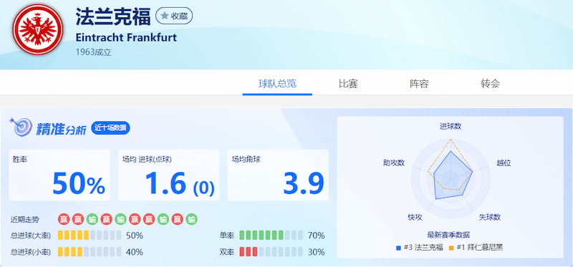Image resolution: width=573 pixels, height=267 pixels.
Task: Click the #3 法兰克福 legend text
Action: point(423,248)
